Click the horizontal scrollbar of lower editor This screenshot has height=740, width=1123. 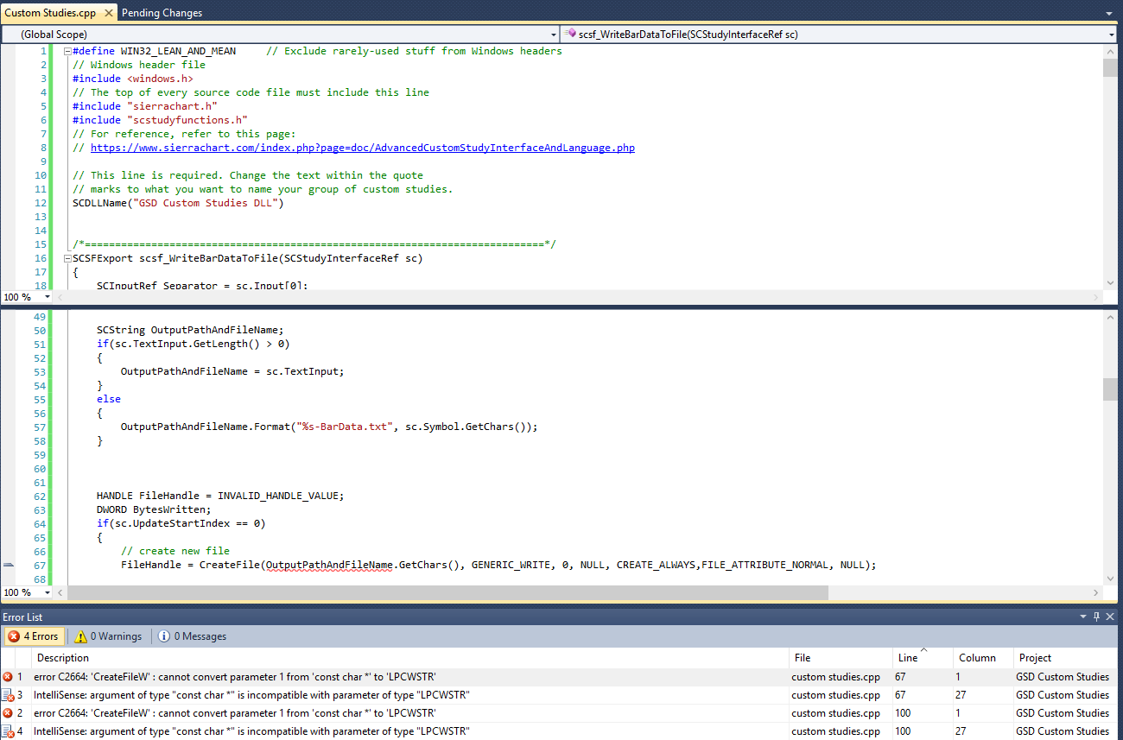[x=447, y=593]
